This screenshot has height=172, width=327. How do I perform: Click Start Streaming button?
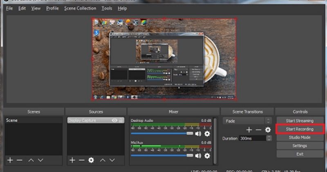pyautogui.click(x=300, y=120)
